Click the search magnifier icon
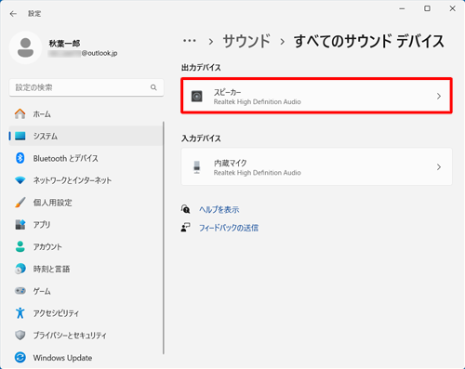This screenshot has height=369, width=465. pos(153,87)
